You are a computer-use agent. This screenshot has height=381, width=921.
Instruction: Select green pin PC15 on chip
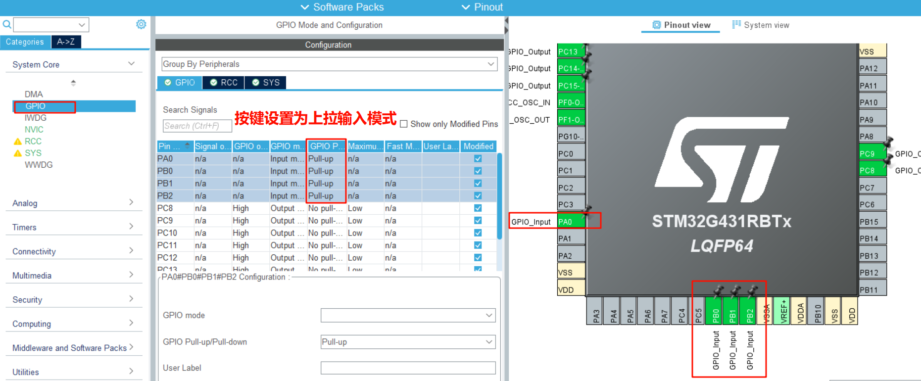(571, 86)
